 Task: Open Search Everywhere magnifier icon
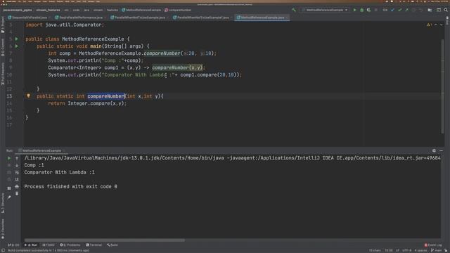point(446,10)
